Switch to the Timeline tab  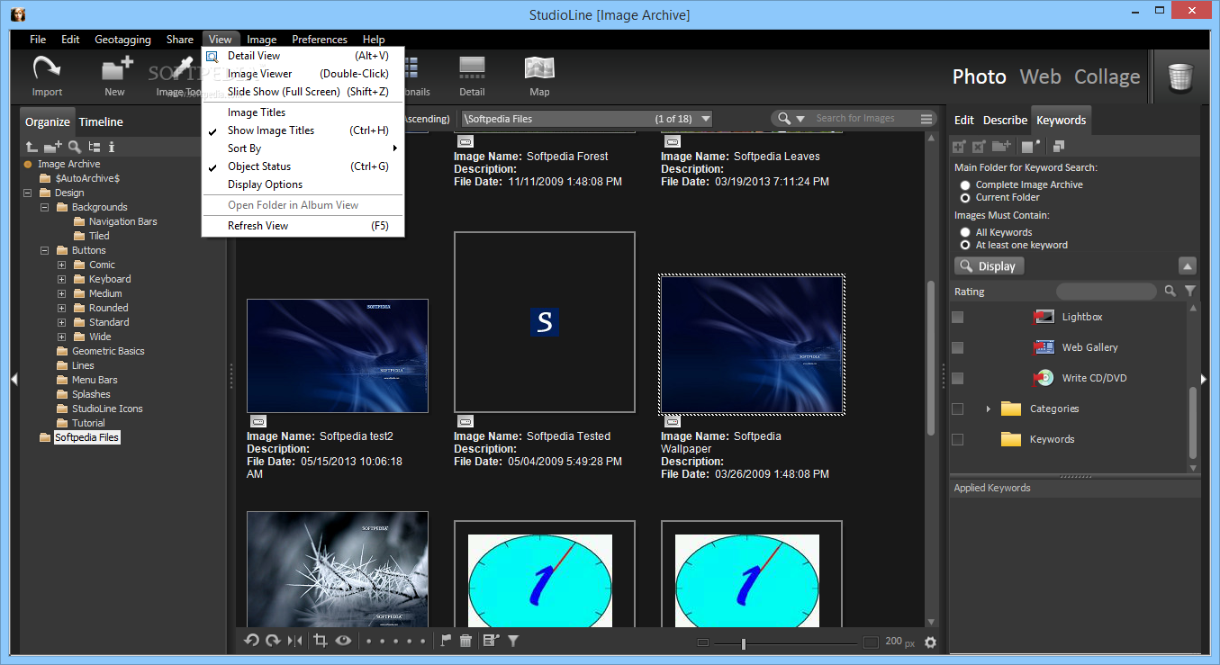tap(101, 121)
